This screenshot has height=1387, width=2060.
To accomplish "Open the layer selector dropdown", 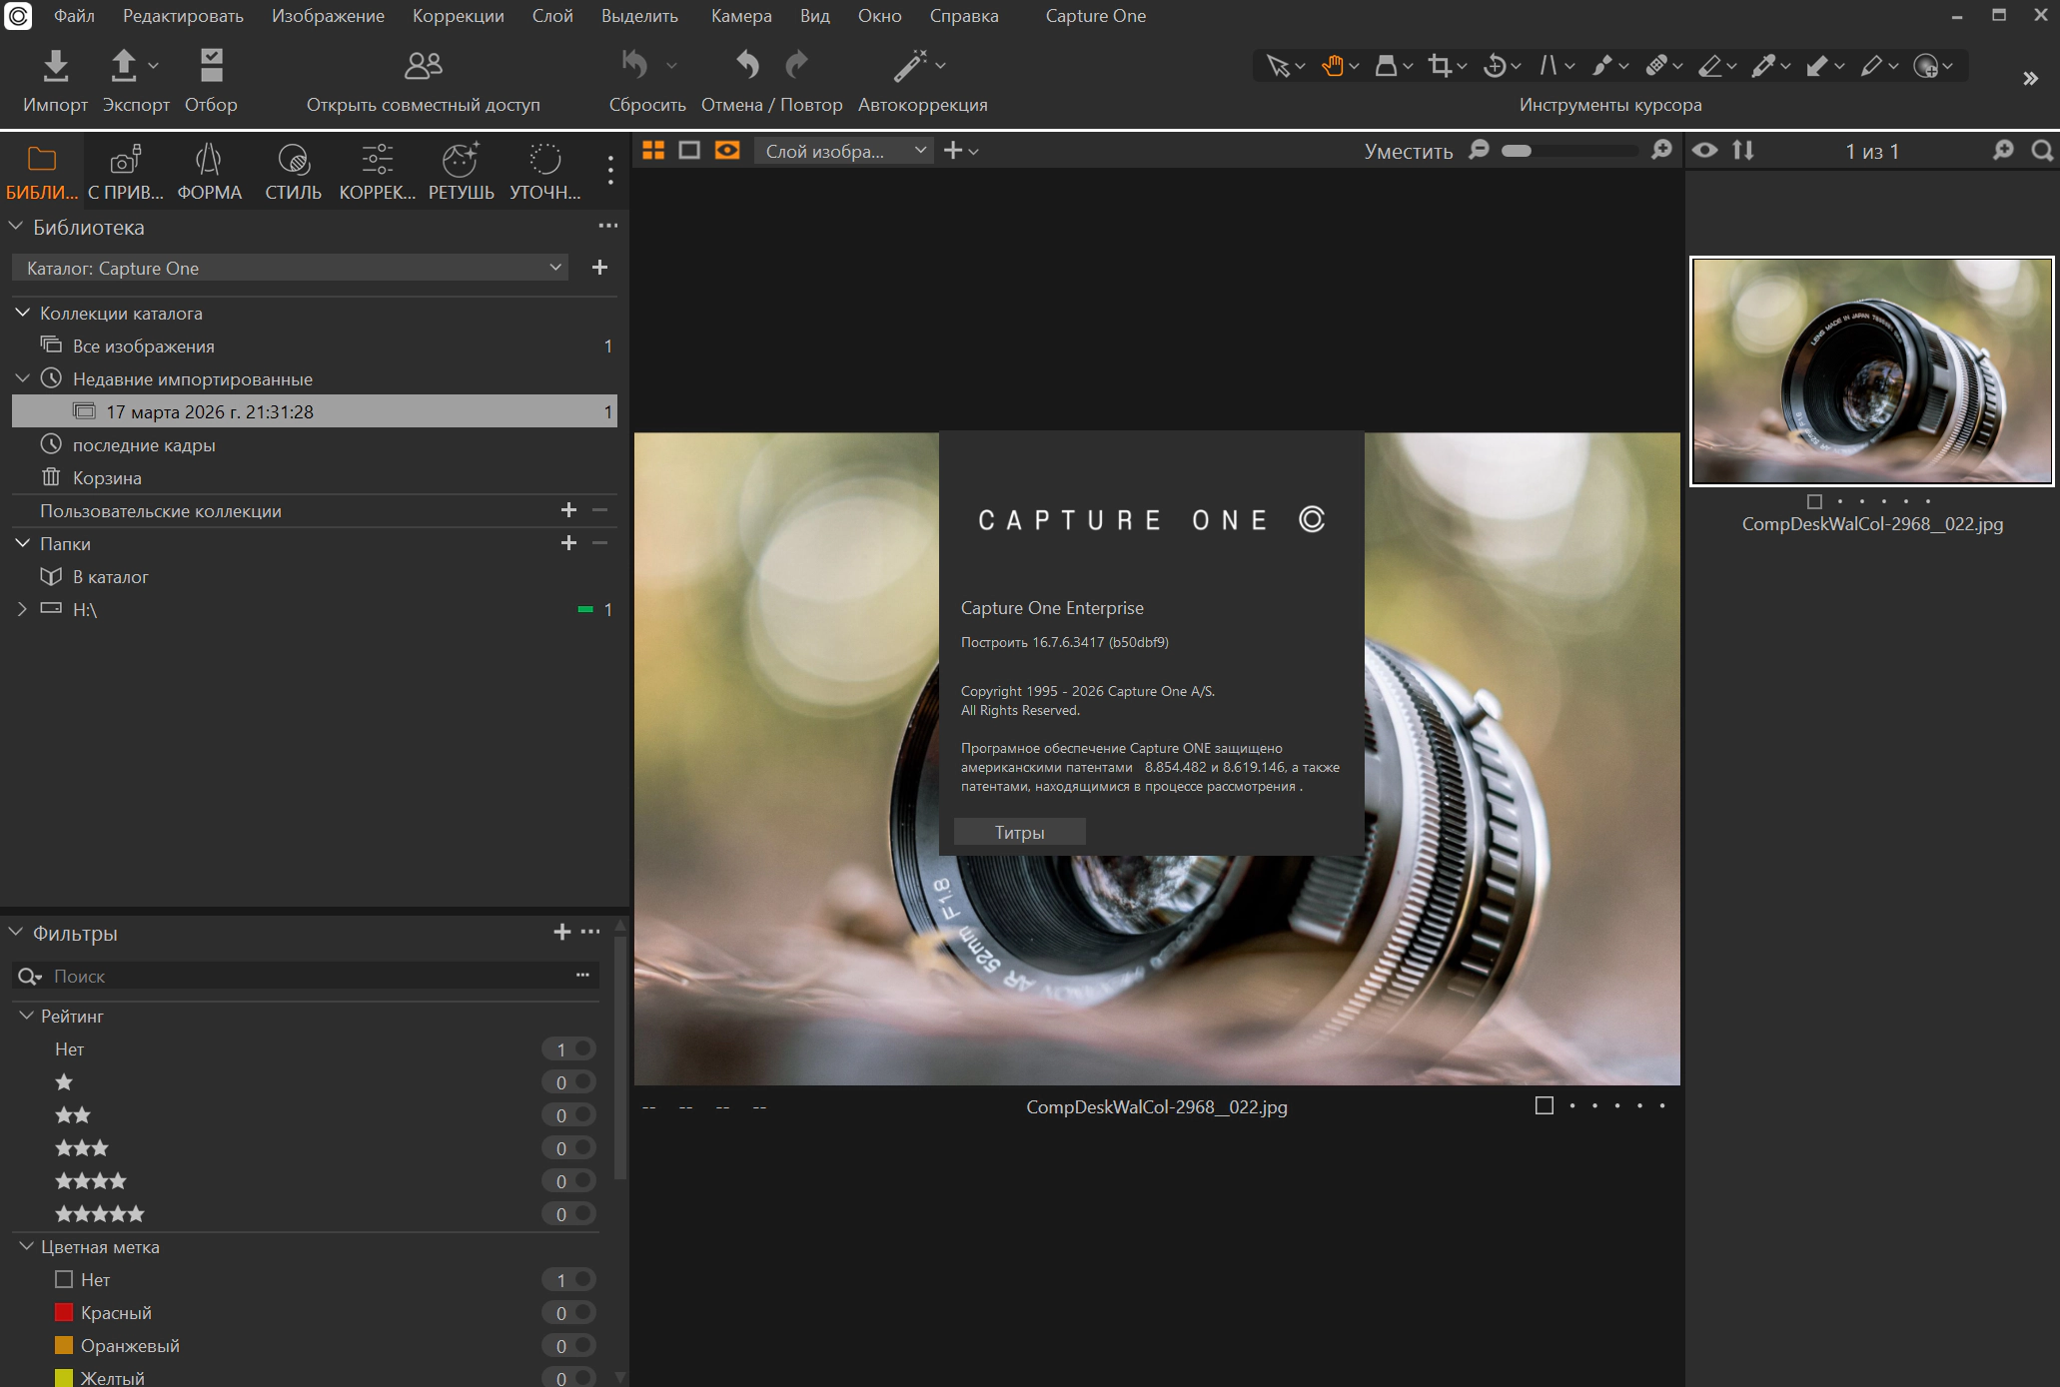I will [844, 151].
